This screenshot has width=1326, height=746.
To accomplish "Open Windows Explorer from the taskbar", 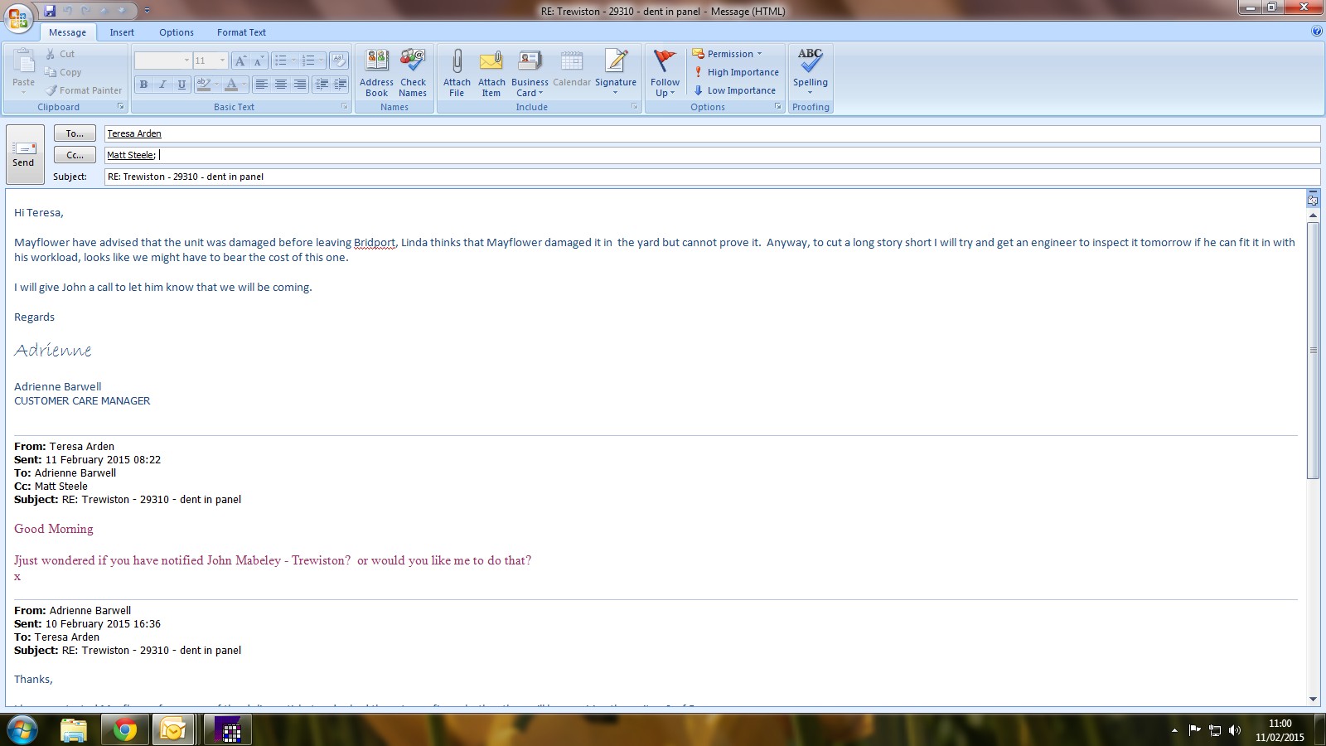I will click(x=74, y=730).
